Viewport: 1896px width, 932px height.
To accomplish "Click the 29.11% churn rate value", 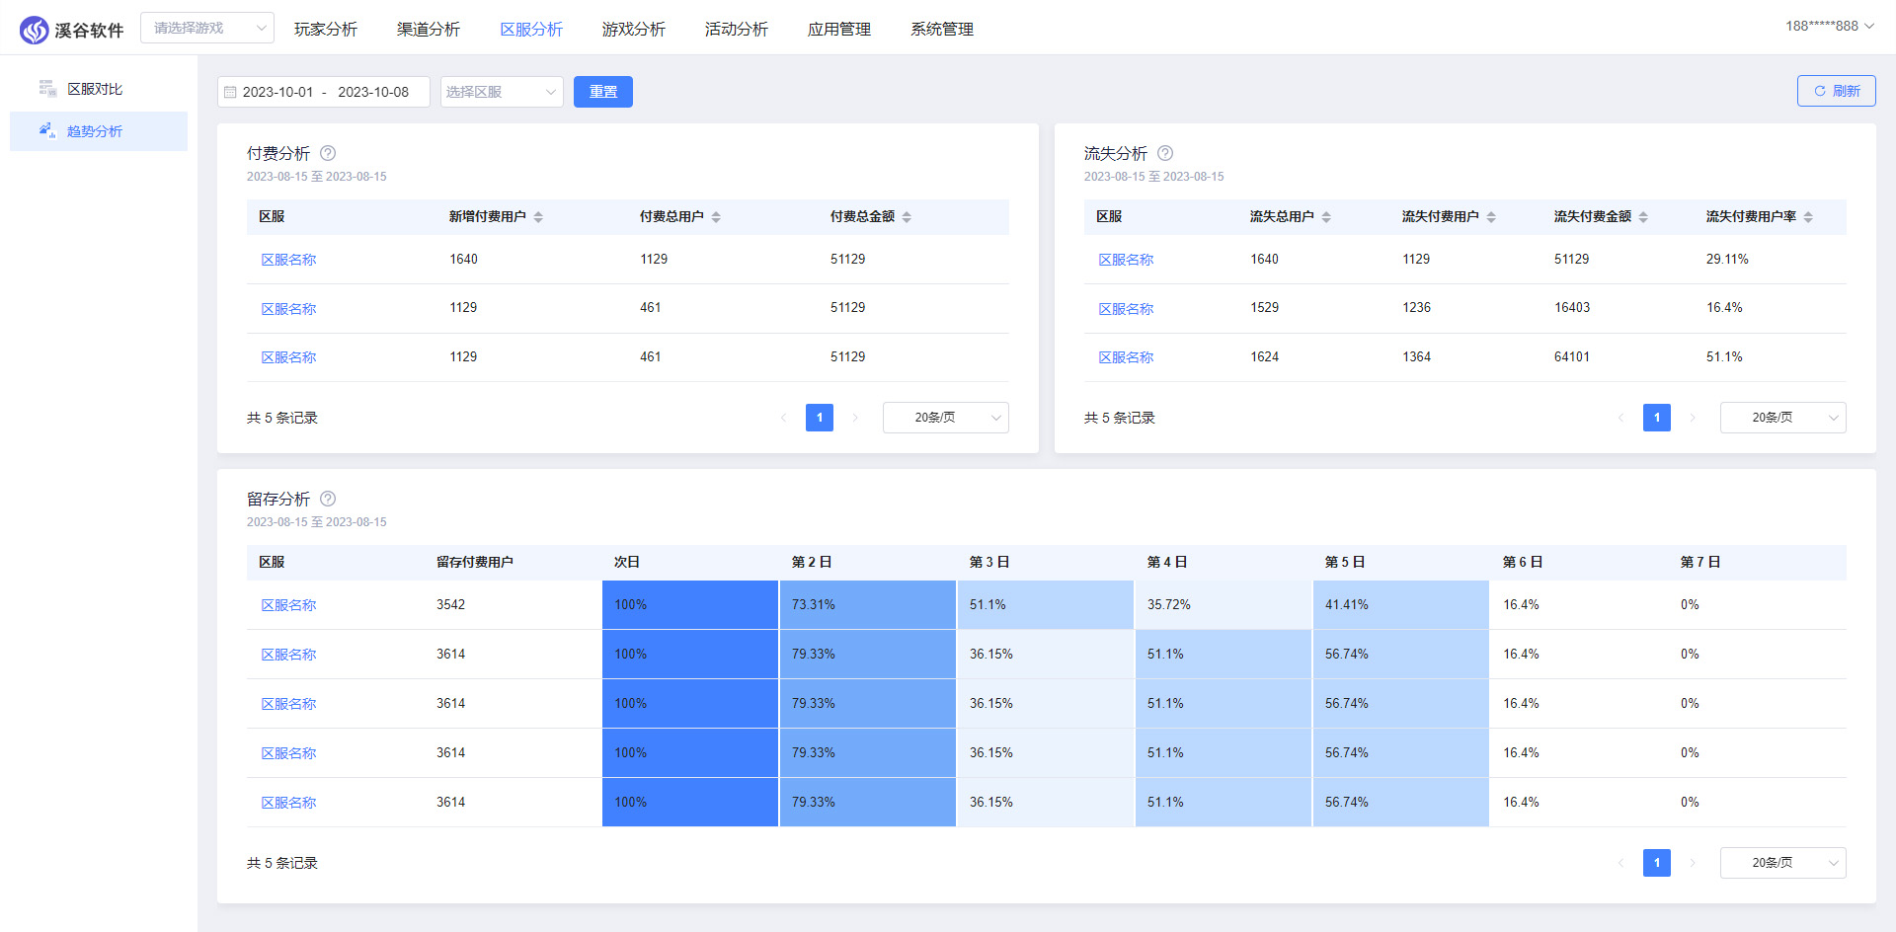I will point(1727,260).
